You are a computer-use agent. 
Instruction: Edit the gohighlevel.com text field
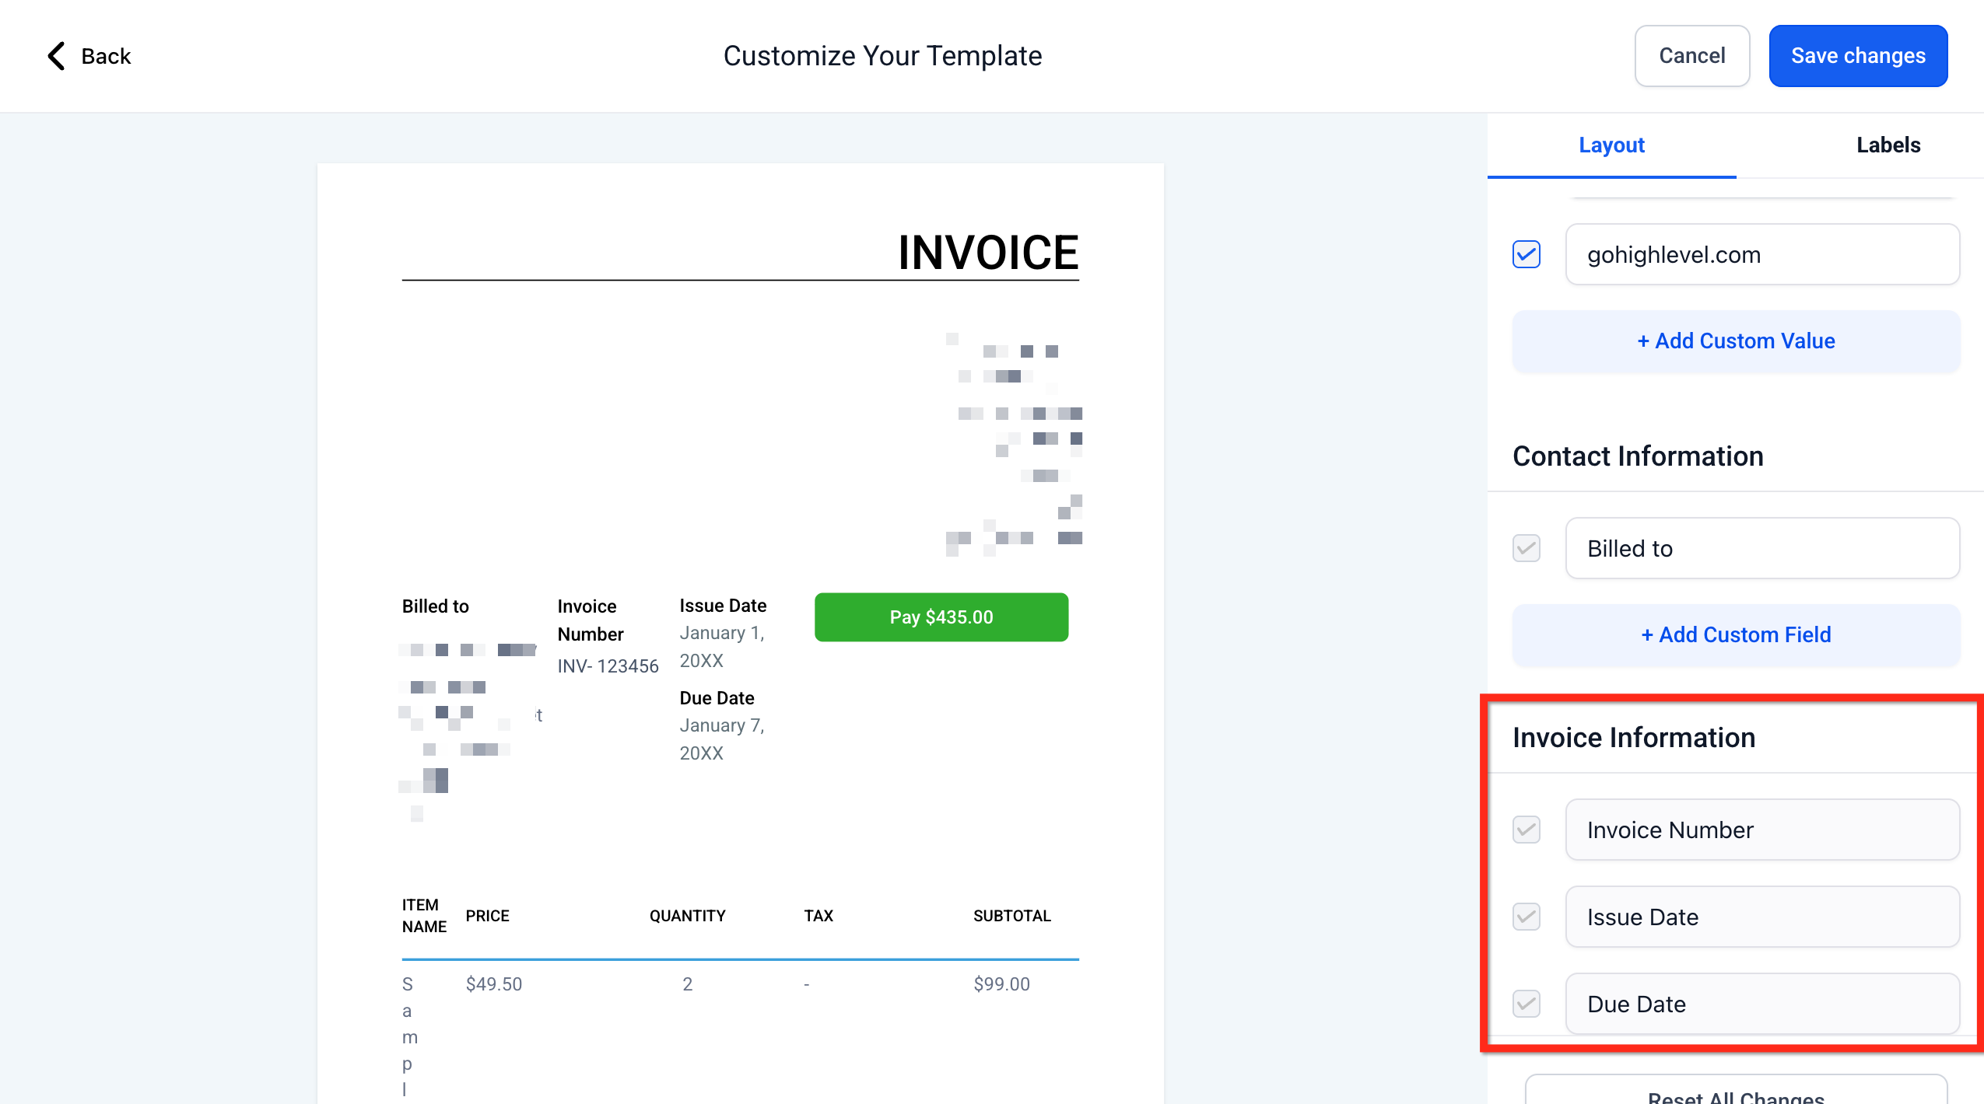point(1761,254)
